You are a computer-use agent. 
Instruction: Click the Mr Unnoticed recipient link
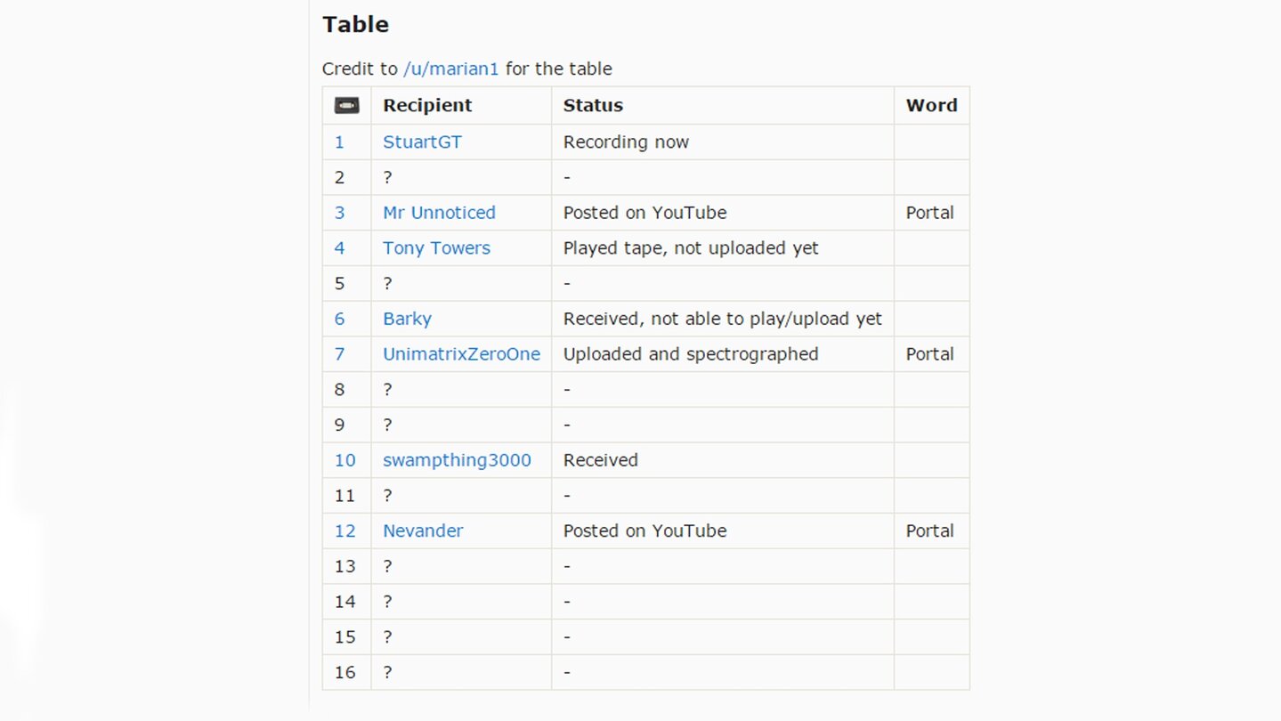click(x=439, y=213)
